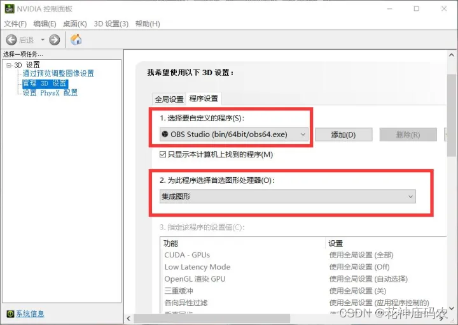Click the horizontal scrollbar thumb
Image resolution: width=458 pixels, height=325 pixels.
click(212, 318)
